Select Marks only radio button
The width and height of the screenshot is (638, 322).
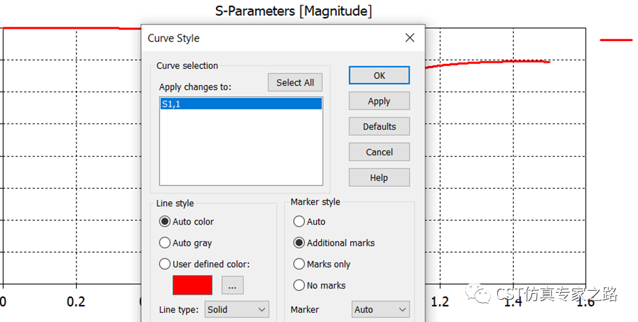[322, 265]
